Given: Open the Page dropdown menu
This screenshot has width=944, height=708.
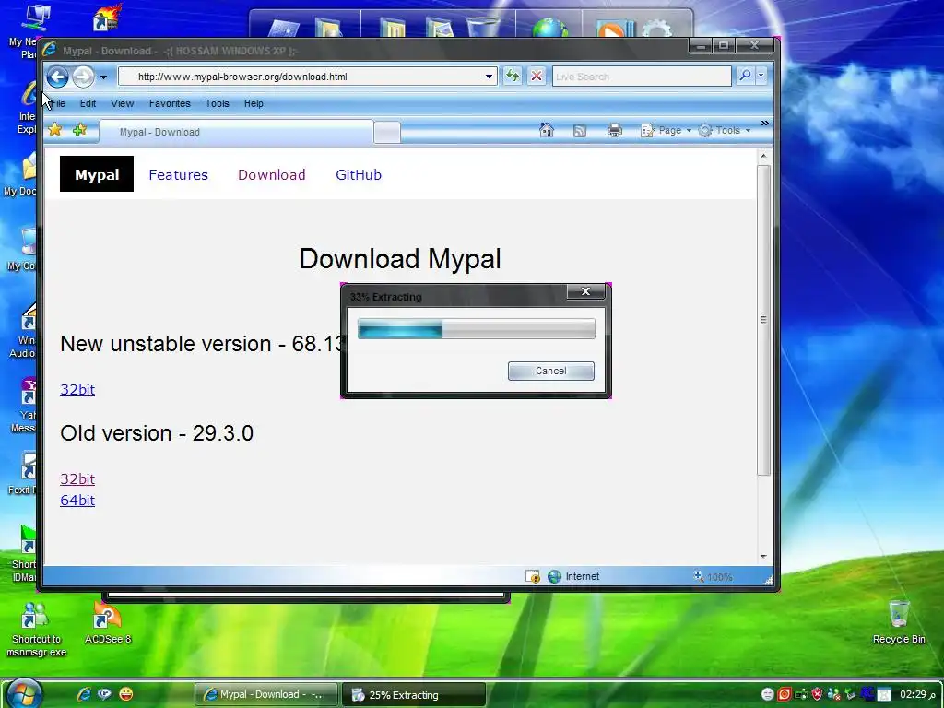Looking at the screenshot, I should click(x=667, y=130).
